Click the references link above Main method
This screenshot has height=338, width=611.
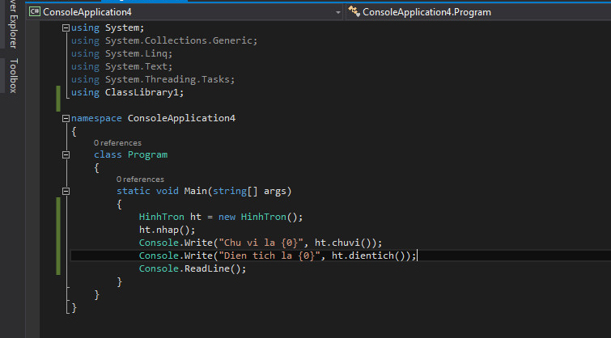[140, 179]
